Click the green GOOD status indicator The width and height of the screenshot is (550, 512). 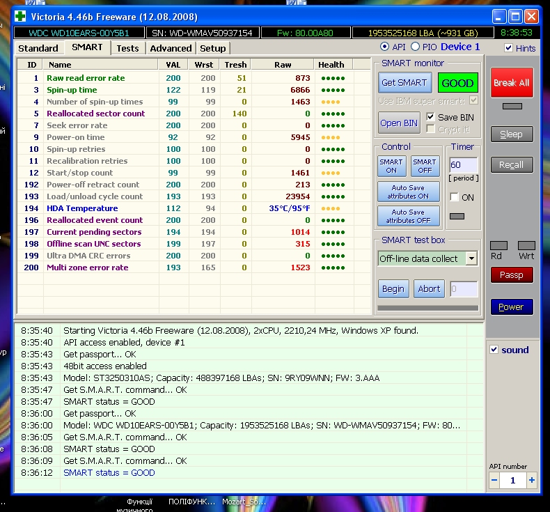[x=457, y=83]
